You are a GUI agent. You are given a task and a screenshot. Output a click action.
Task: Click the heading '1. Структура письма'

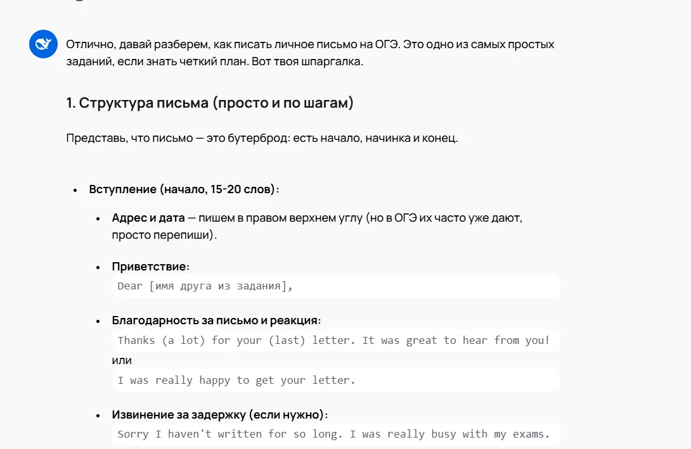pyautogui.click(x=210, y=103)
